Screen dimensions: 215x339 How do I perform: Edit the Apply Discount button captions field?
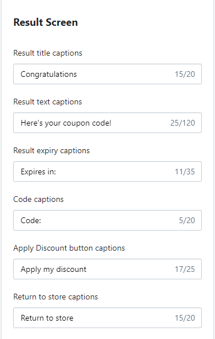107,269
